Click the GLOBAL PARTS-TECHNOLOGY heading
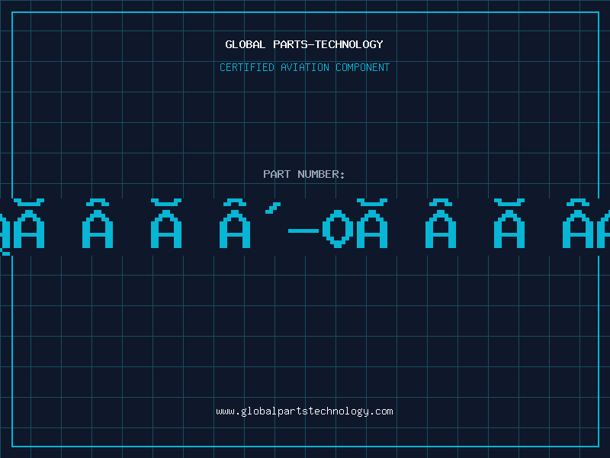Viewport: 610px width, 458px height. coord(304,44)
